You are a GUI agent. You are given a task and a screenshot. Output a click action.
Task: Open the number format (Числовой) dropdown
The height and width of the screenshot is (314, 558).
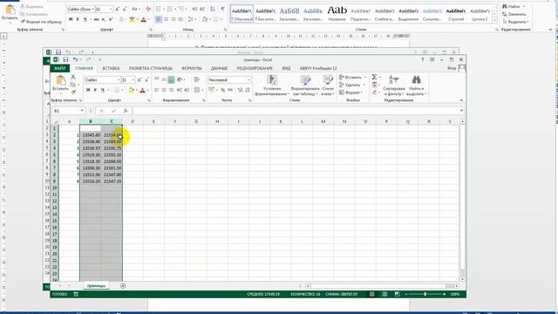[x=248, y=79]
